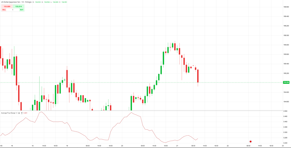The height and width of the screenshot is (148, 291).
Task: Click the pane divider above ATR indicator
Action: click(x=140, y=111)
